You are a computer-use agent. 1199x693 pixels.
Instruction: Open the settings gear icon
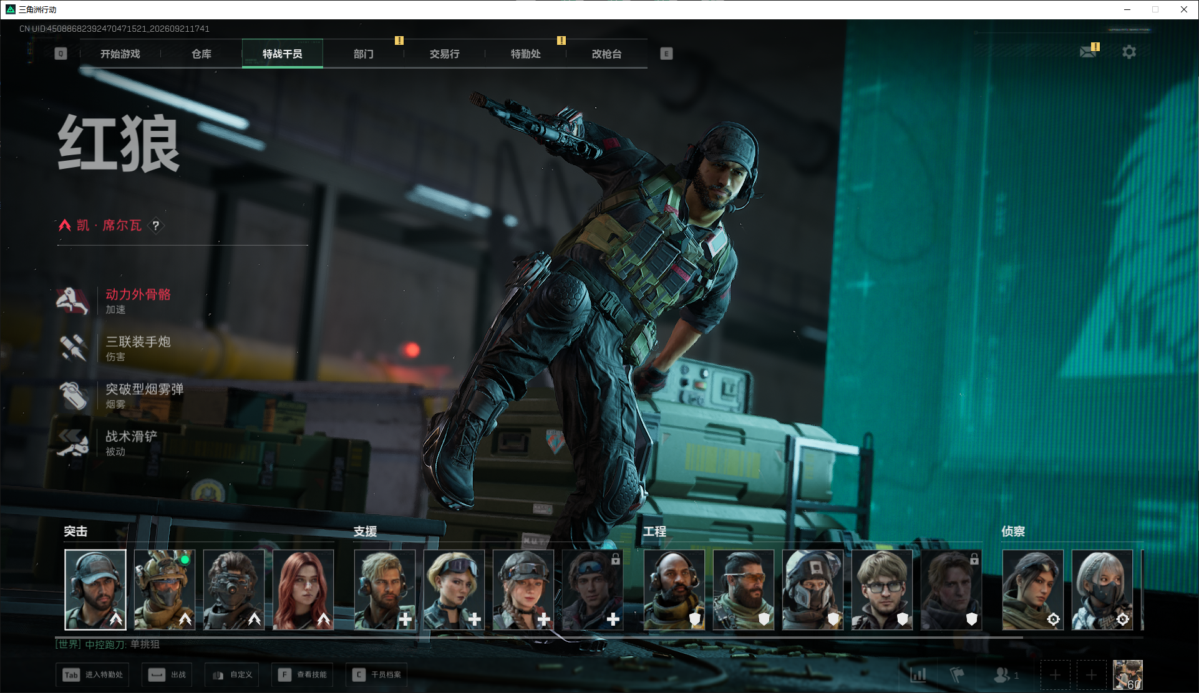coord(1129,52)
